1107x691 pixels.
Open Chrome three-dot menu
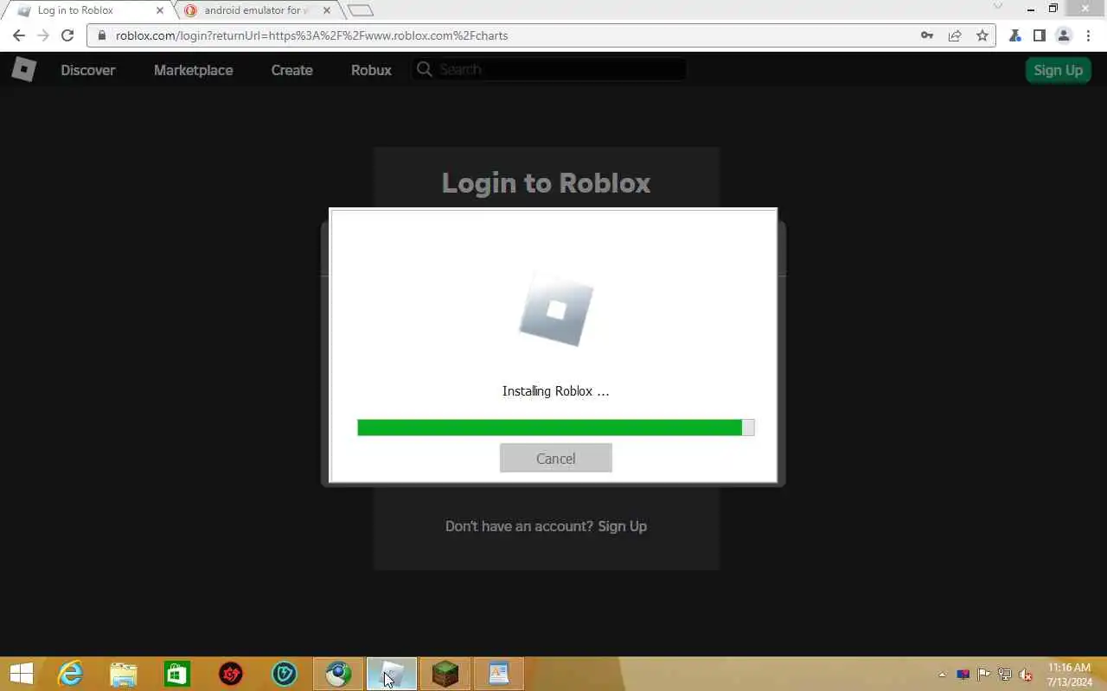[1088, 35]
